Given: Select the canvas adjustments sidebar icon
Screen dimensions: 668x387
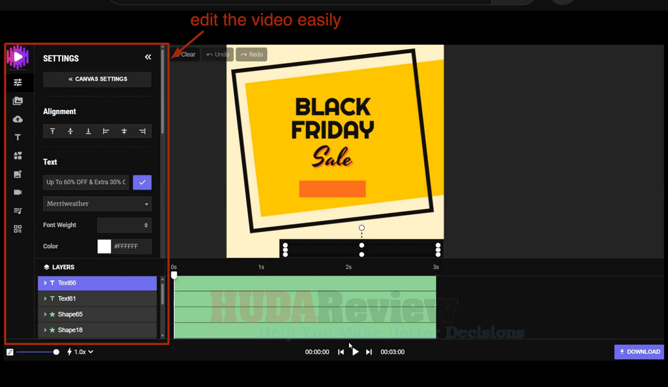Looking at the screenshot, I should coord(18,82).
